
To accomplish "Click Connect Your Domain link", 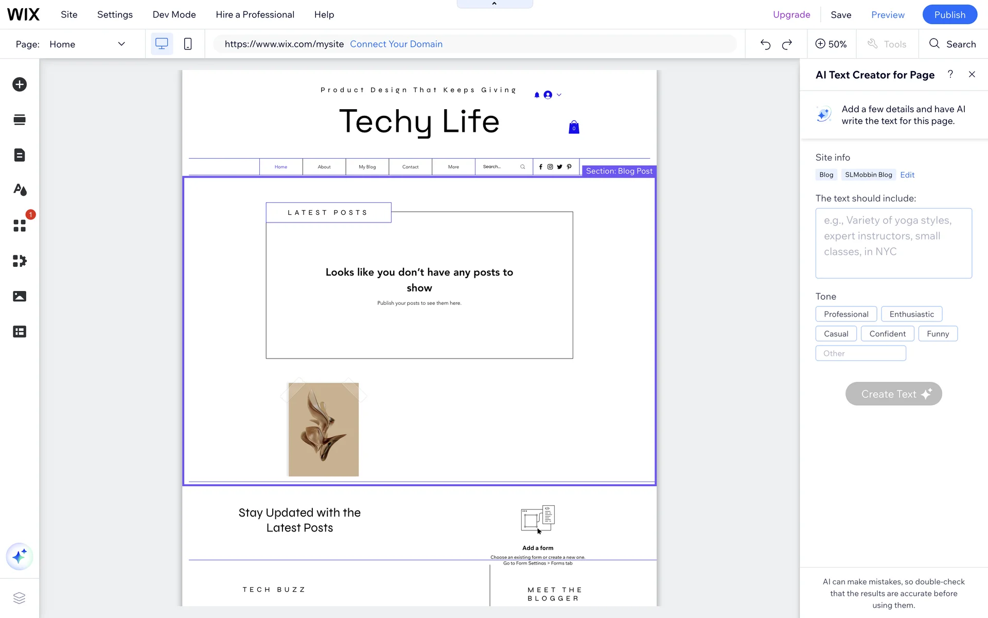I will (396, 44).
